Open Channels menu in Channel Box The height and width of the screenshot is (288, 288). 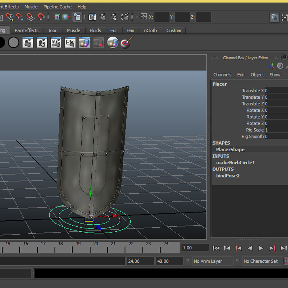[222, 75]
